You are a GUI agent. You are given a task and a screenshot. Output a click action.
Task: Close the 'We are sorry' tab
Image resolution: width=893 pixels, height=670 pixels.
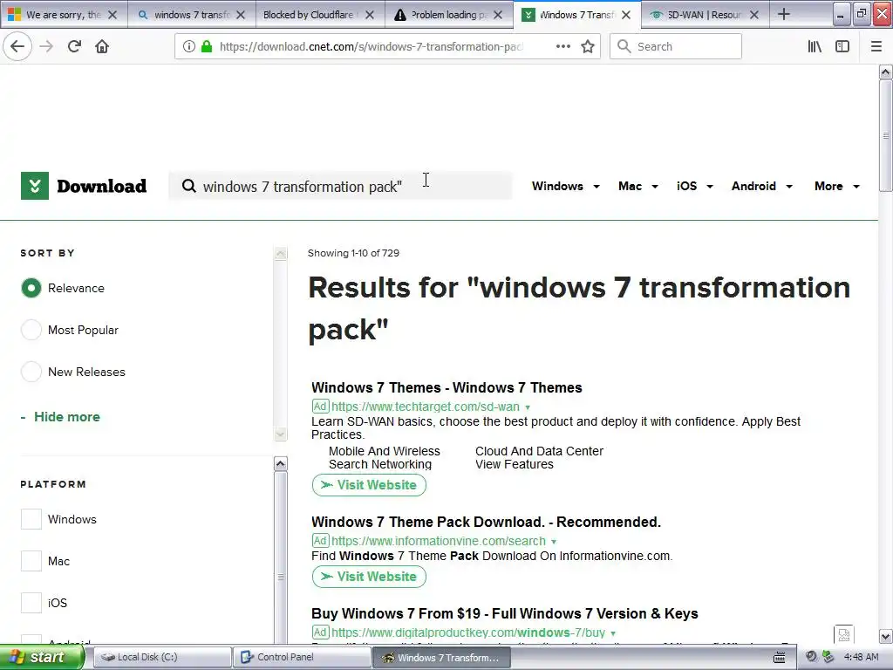(112, 15)
